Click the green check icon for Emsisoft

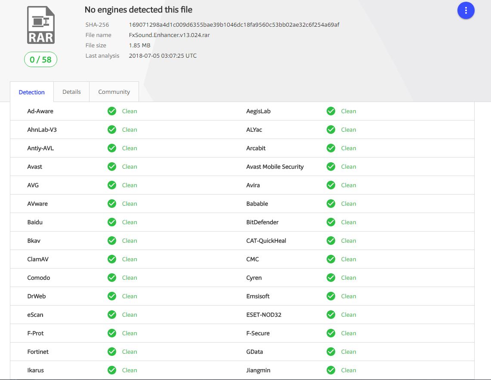pos(330,296)
